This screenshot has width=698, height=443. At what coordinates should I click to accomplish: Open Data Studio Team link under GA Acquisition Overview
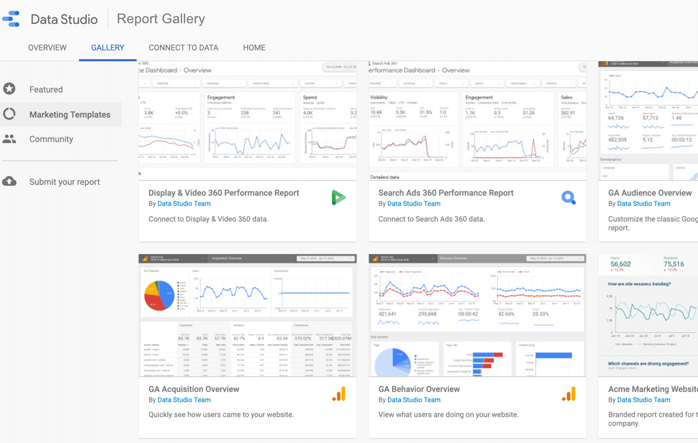[184, 400]
